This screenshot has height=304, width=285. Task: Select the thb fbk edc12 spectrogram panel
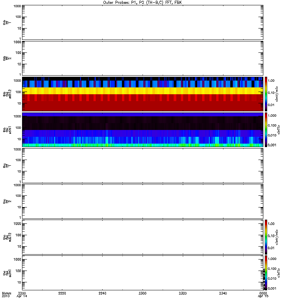[x=142, y=94]
